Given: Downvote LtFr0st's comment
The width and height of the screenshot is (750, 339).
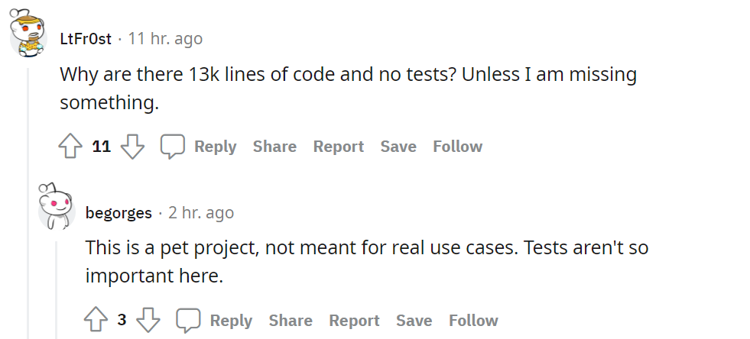Looking at the screenshot, I should point(132,147).
